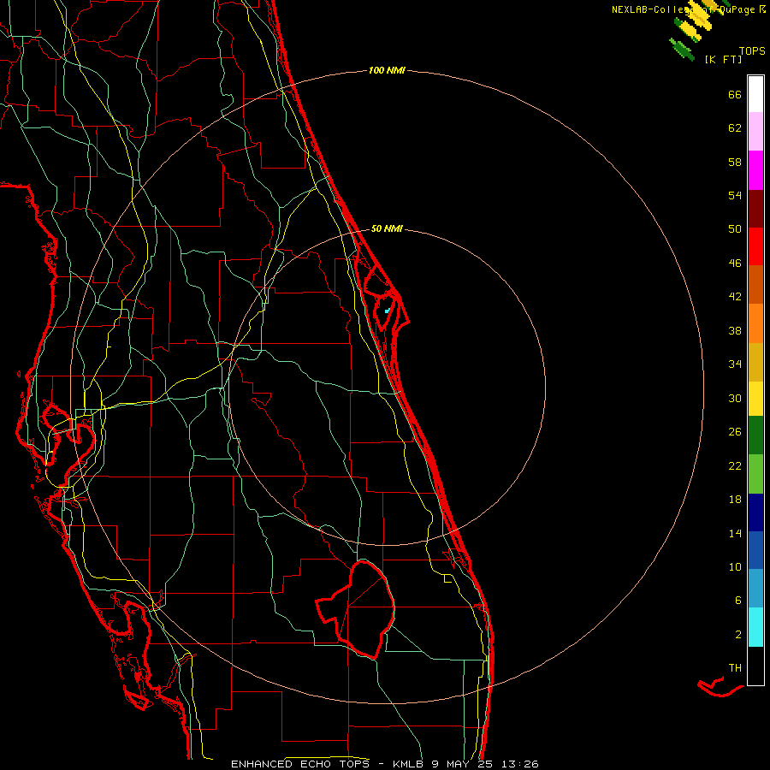Click the dark green 26 kft swatch
770x770 pixels.
[x=755, y=435]
